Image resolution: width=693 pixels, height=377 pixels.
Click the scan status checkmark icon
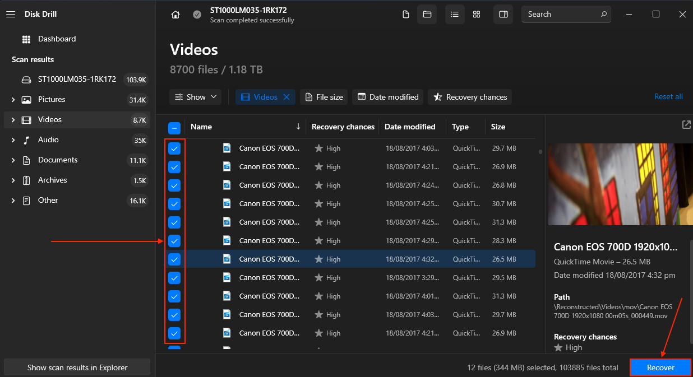[197, 15]
